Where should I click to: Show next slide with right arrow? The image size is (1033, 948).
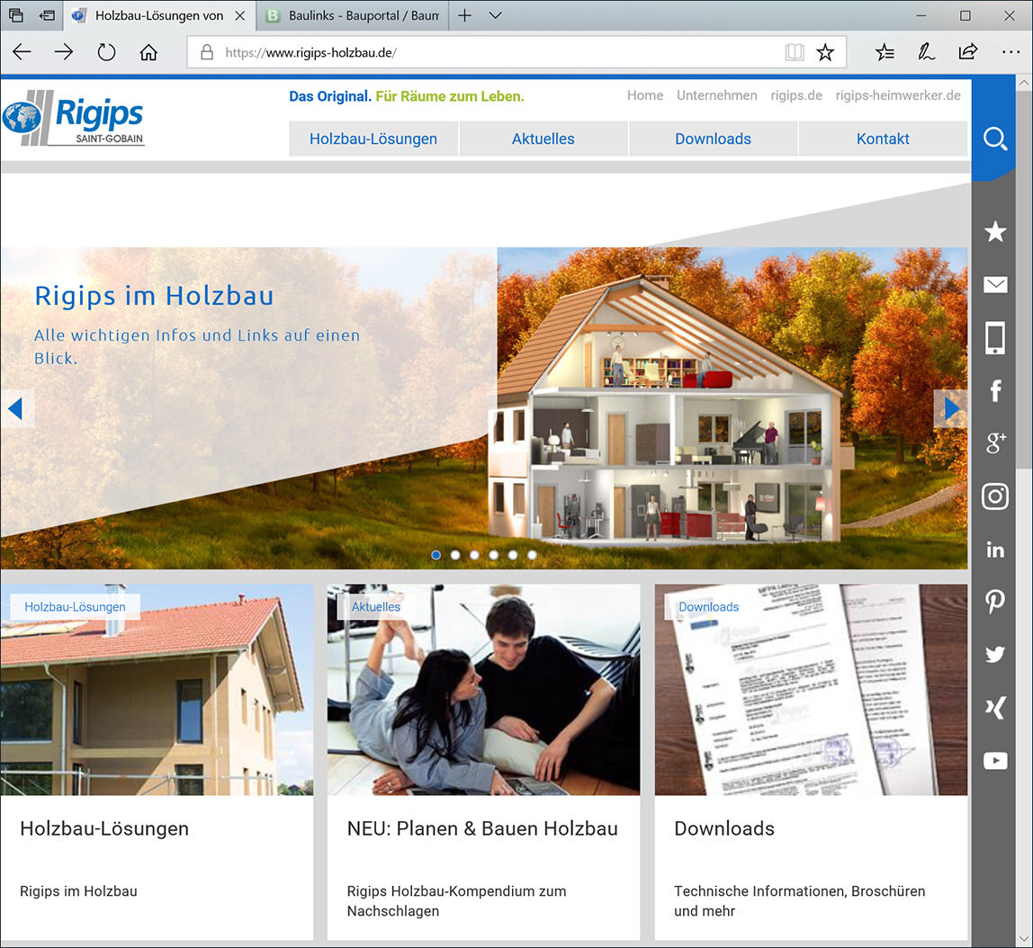[x=950, y=409]
